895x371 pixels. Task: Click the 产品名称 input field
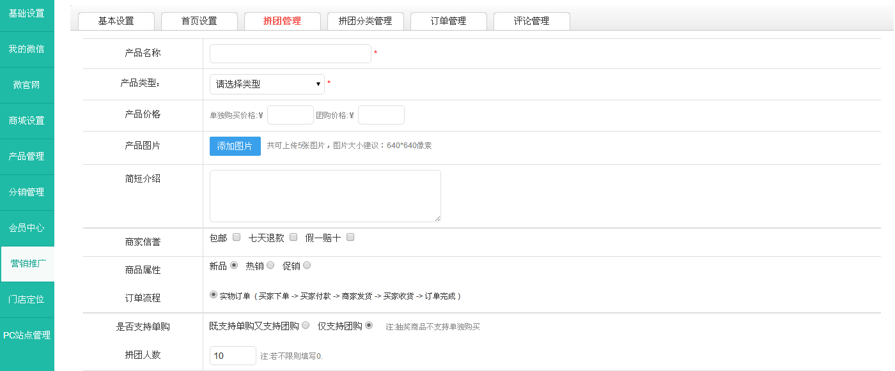[x=290, y=54]
